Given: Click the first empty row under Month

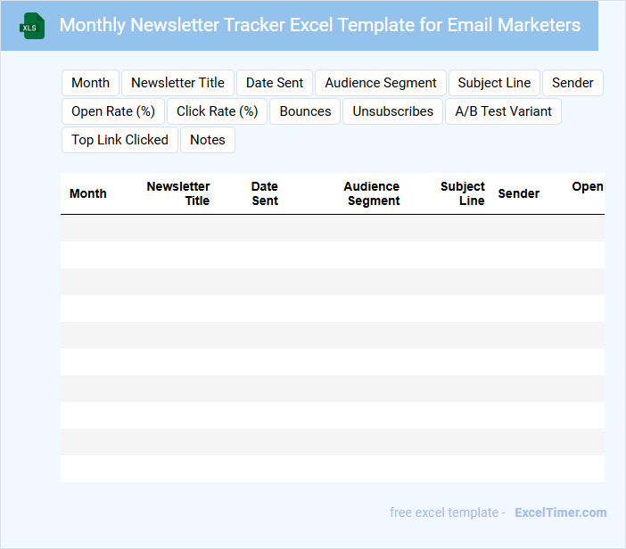Looking at the screenshot, I should (88, 228).
